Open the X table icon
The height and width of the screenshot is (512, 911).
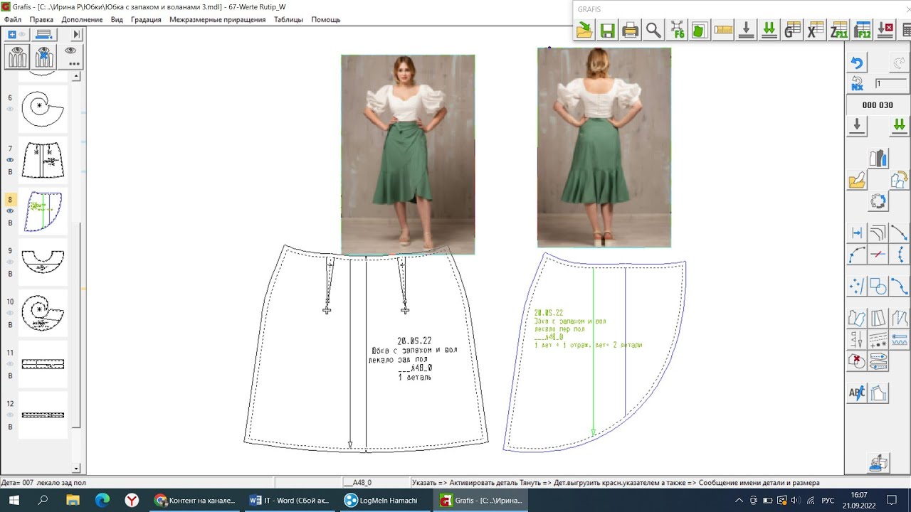pos(815,30)
